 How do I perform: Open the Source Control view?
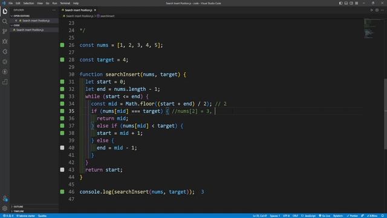(5, 31)
